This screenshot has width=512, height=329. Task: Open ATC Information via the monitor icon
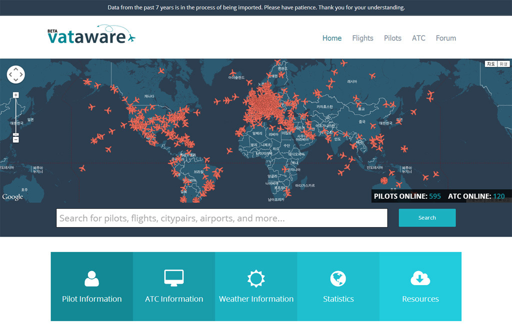174,278
